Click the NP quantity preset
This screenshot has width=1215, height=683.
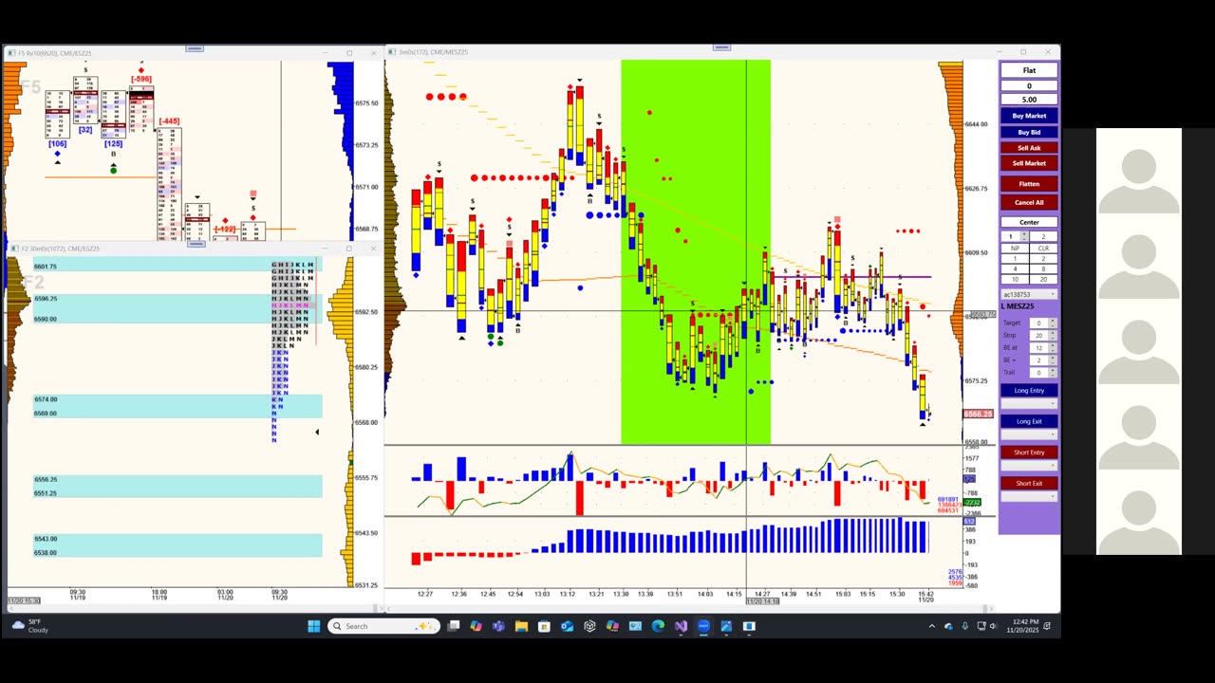[1015, 248]
